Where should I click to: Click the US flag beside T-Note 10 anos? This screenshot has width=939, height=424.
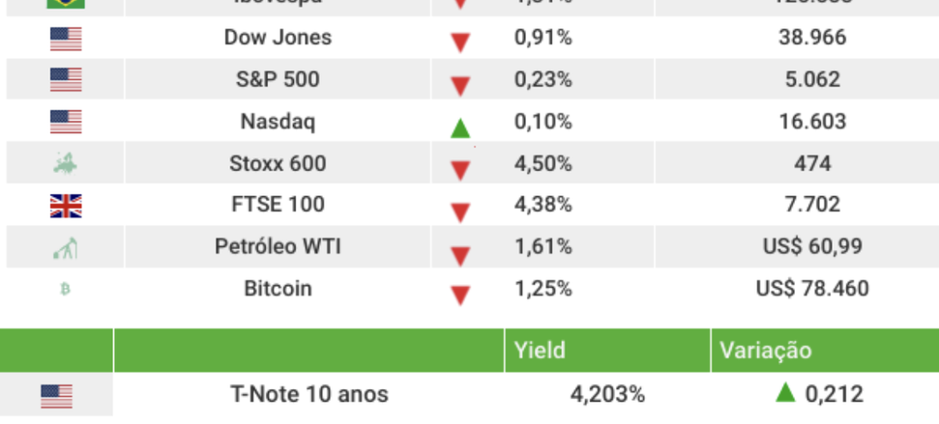click(57, 395)
